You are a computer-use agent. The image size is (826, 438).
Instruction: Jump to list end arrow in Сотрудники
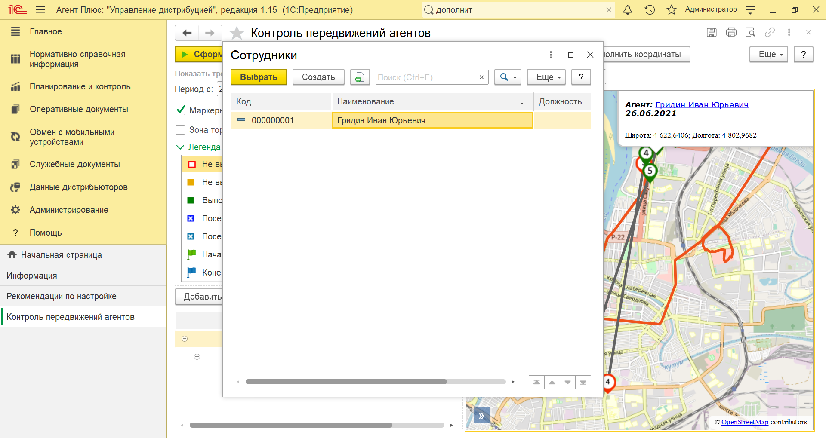pos(583,382)
